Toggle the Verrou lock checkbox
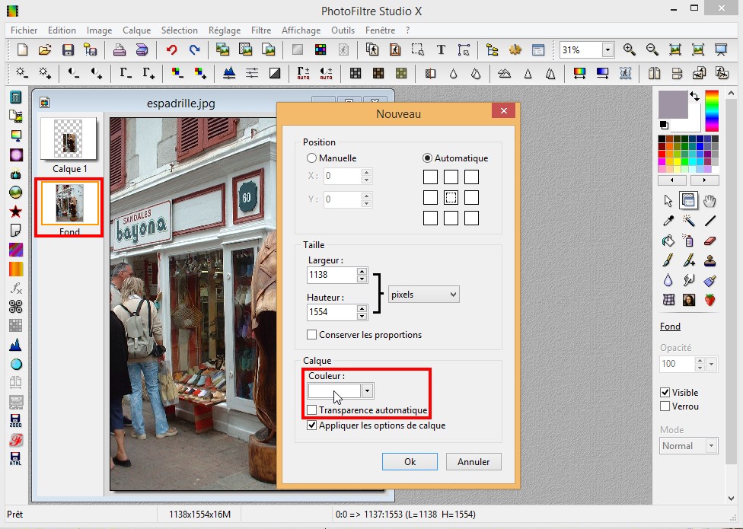 click(x=665, y=406)
